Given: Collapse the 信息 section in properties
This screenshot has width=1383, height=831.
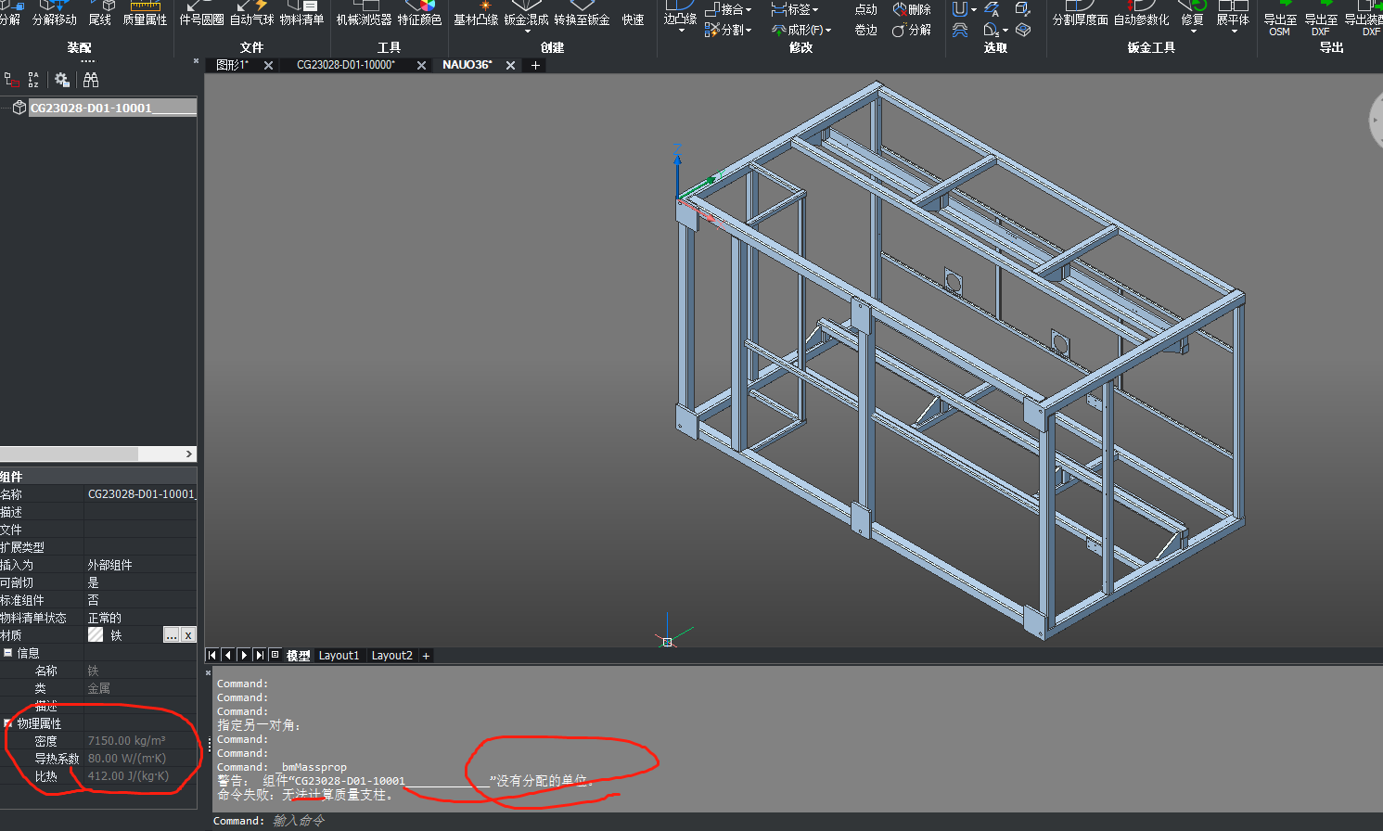Looking at the screenshot, I should [7, 653].
